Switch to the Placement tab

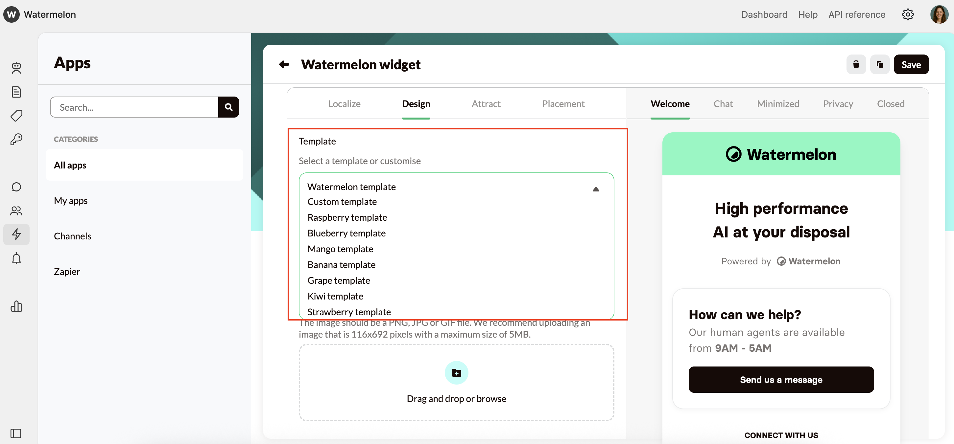pos(563,104)
